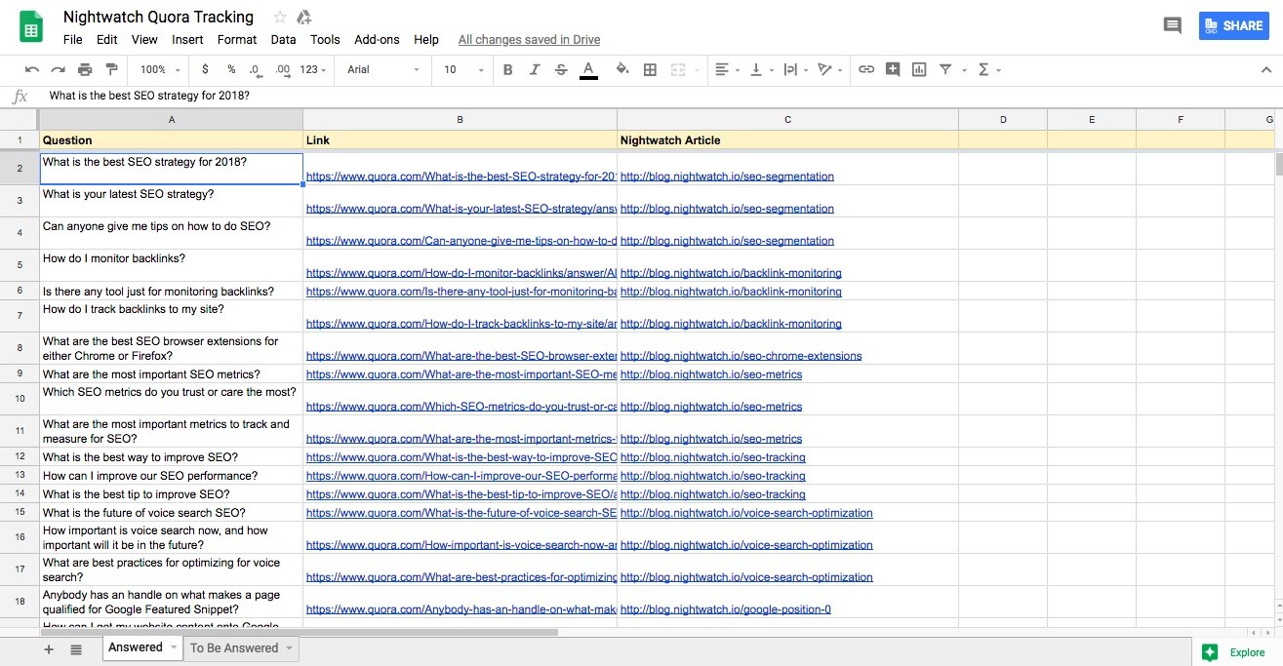Open the Insert comment icon

(892, 69)
